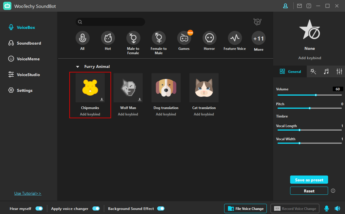Click the voice search input field

tap(112, 22)
